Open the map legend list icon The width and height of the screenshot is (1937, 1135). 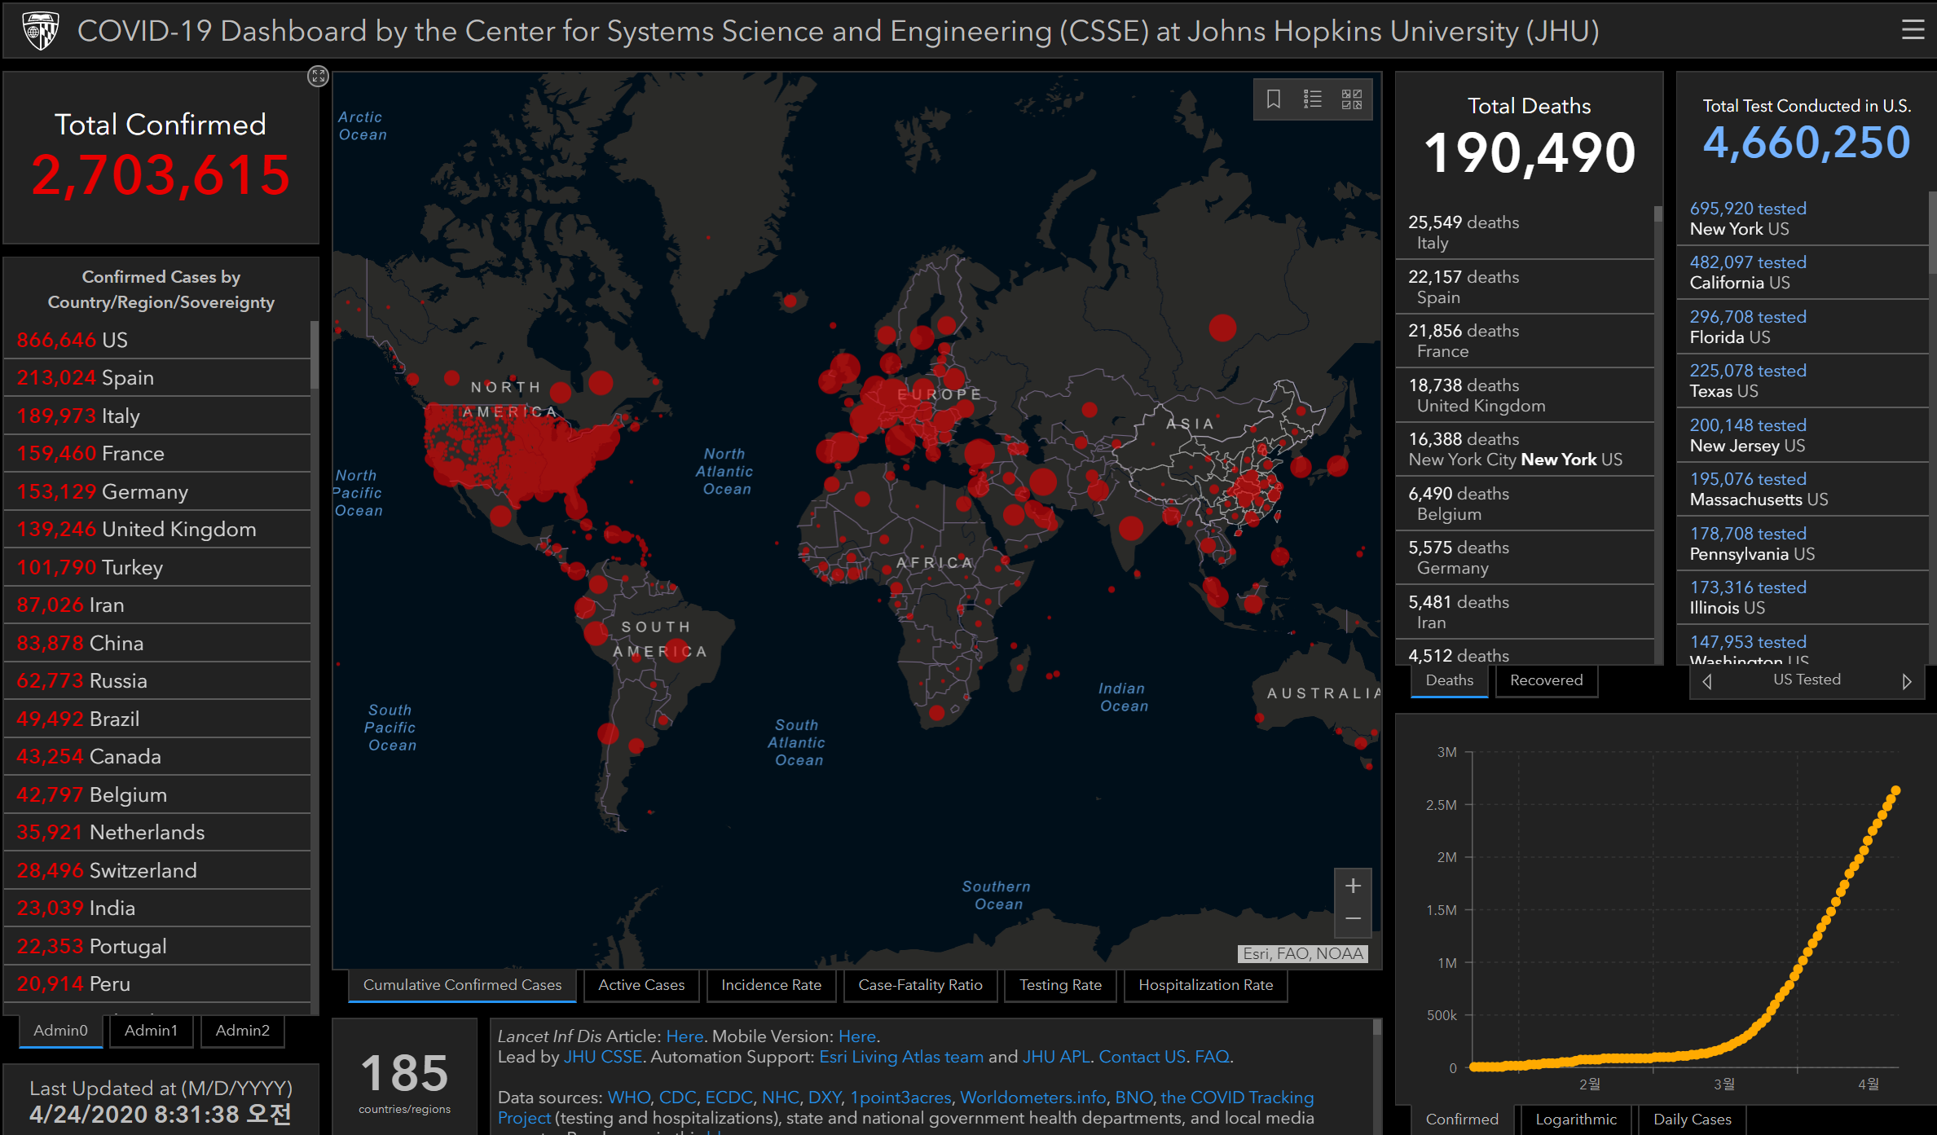[x=1312, y=99]
